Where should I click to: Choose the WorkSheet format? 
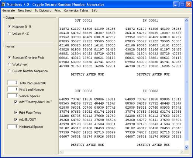click(18, 64)
